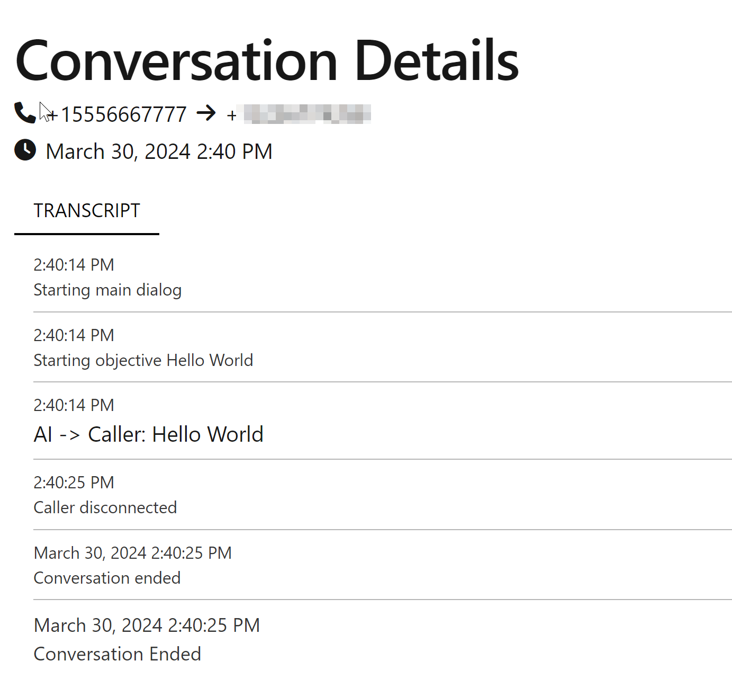Click the first lowercase Conversation ended entry
Viewport: 732px width, 679px height.
(x=107, y=578)
